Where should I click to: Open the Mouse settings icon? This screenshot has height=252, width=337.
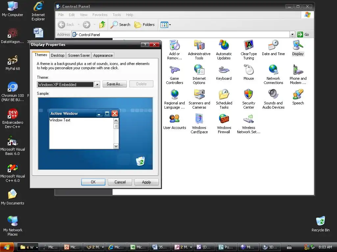(249, 73)
